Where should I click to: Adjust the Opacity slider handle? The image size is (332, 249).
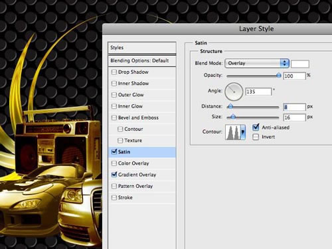coord(279,76)
